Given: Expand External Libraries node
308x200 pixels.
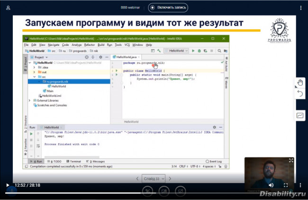Looking at the screenshot, I should pos(30,100).
